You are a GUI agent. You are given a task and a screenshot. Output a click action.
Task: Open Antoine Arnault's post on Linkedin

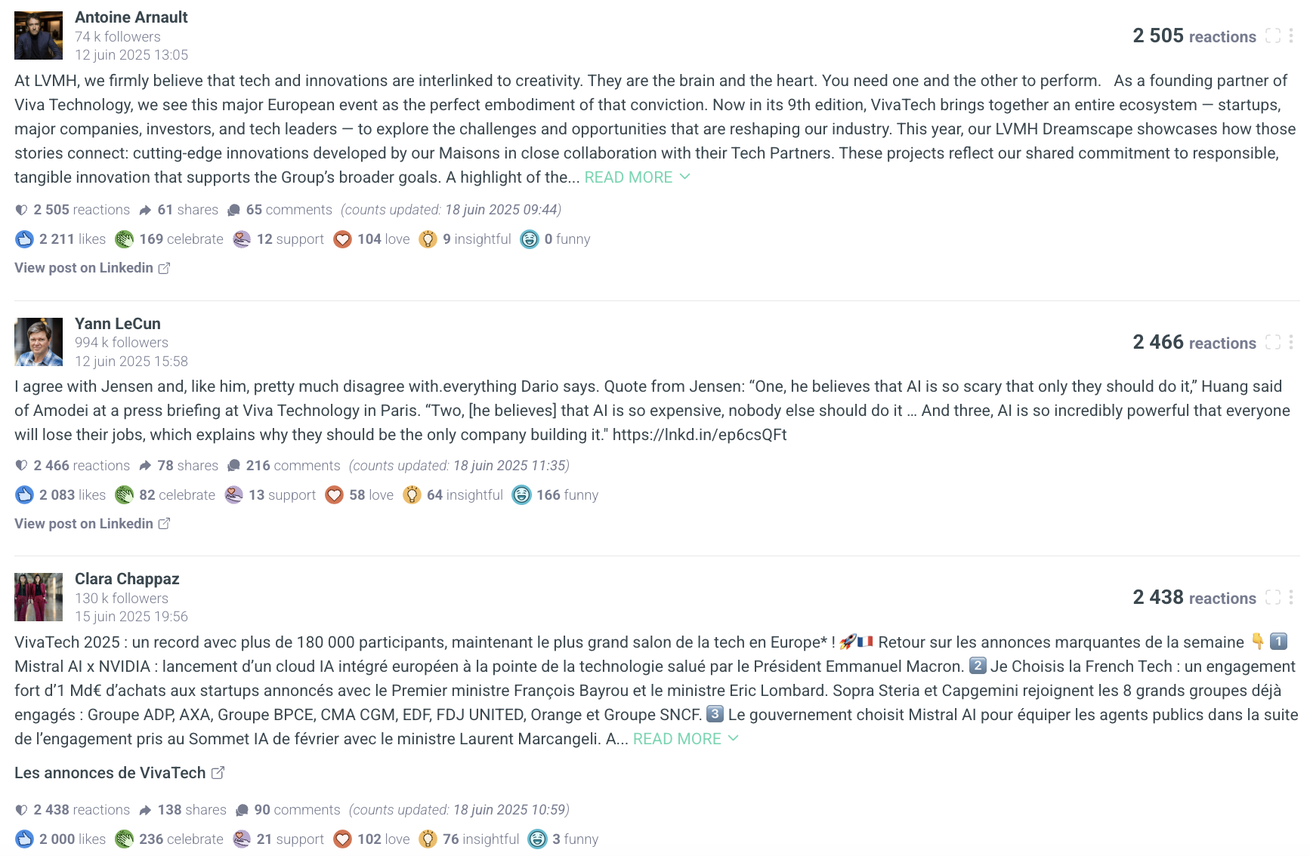pos(91,268)
